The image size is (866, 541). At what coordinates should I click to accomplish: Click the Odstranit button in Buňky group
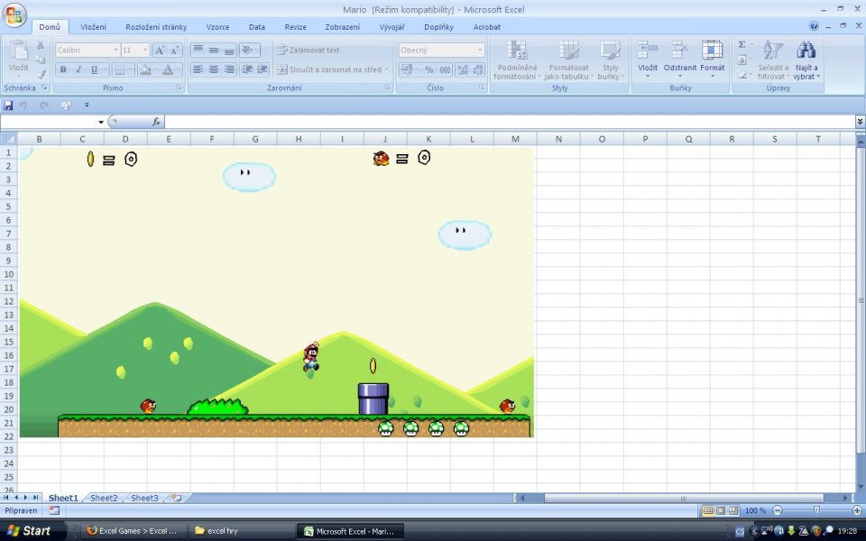(679, 56)
